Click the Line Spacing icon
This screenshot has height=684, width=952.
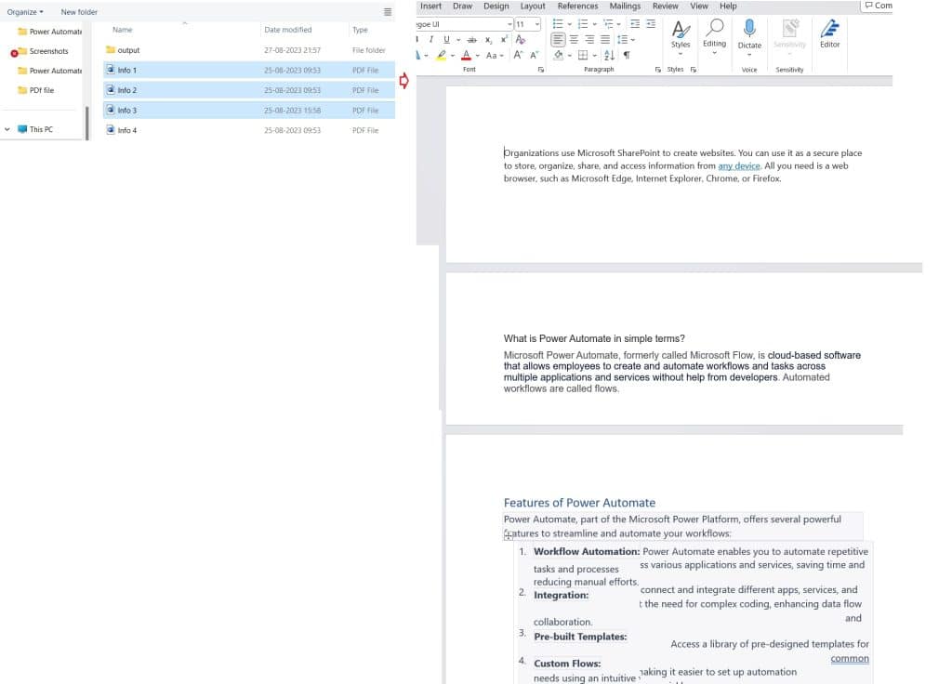pos(622,39)
